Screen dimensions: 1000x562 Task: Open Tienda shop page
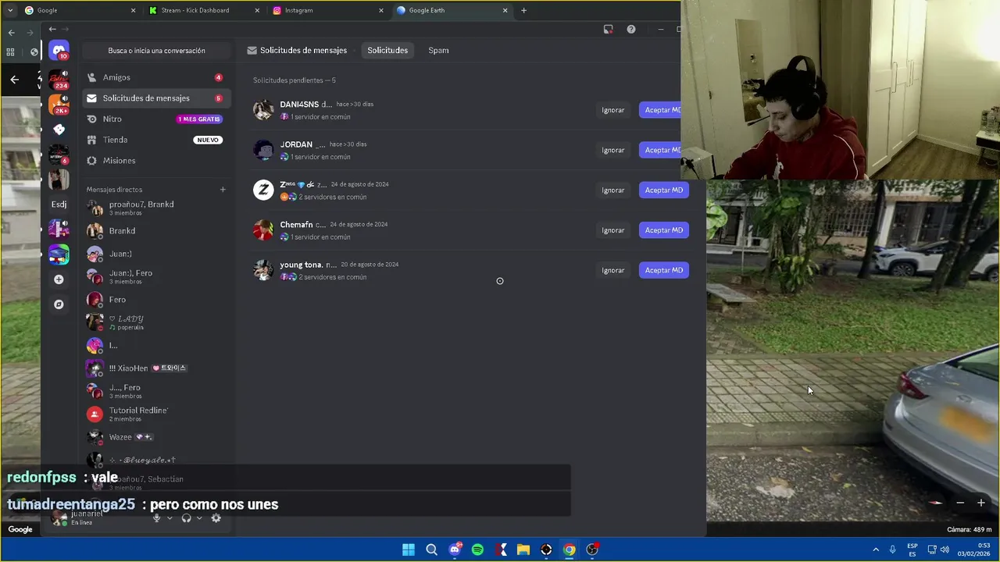point(156,140)
